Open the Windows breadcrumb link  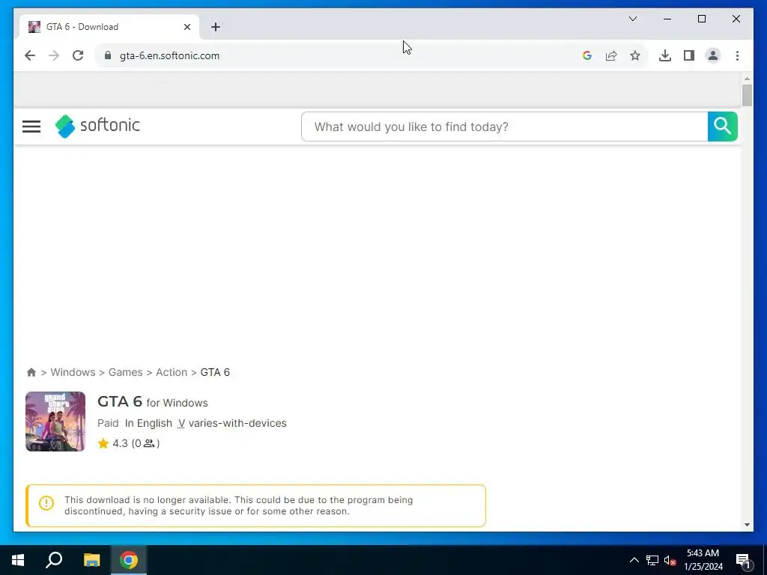(73, 372)
